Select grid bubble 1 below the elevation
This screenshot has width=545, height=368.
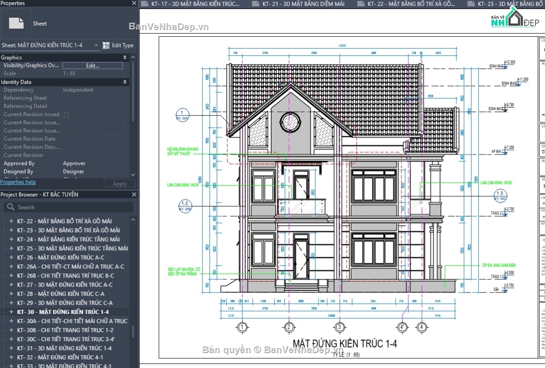point(242,327)
